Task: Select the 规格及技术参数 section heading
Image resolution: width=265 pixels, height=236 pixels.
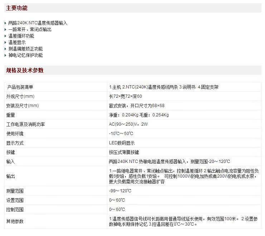Action: (x=25, y=71)
